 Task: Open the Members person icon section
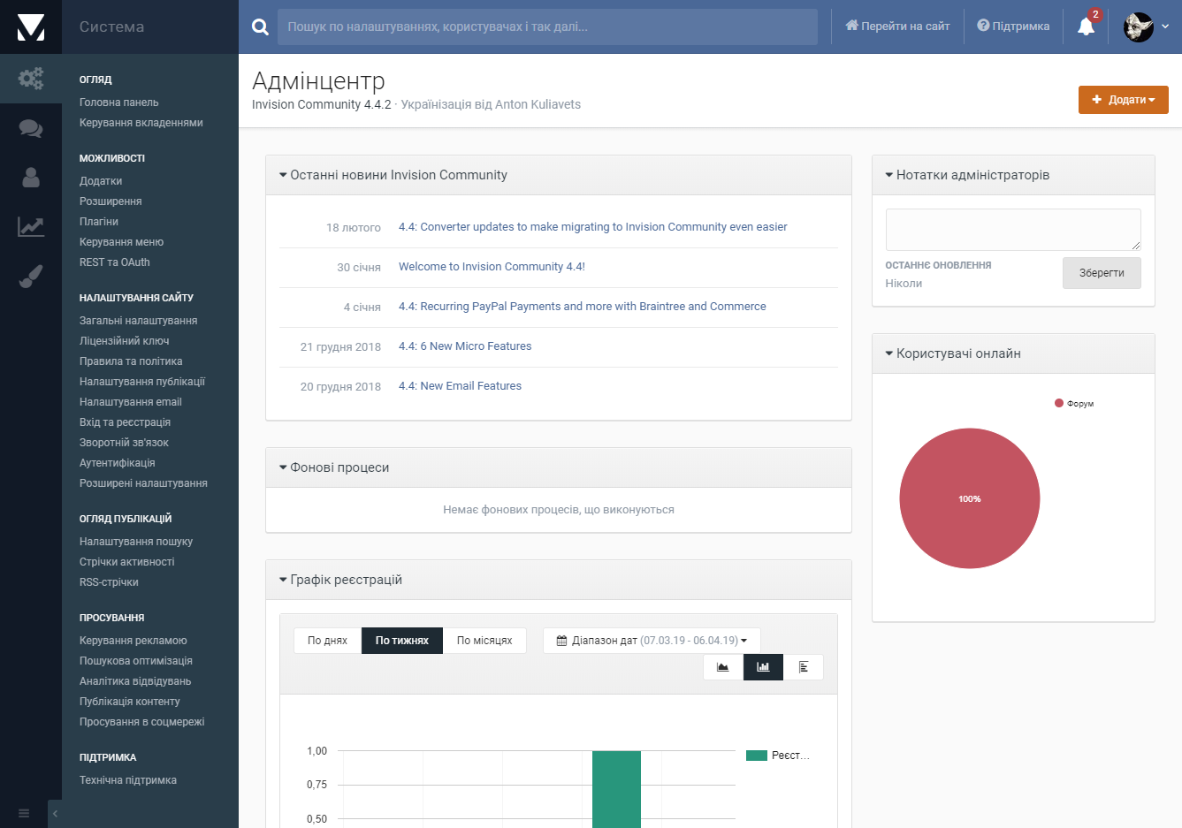(31, 178)
